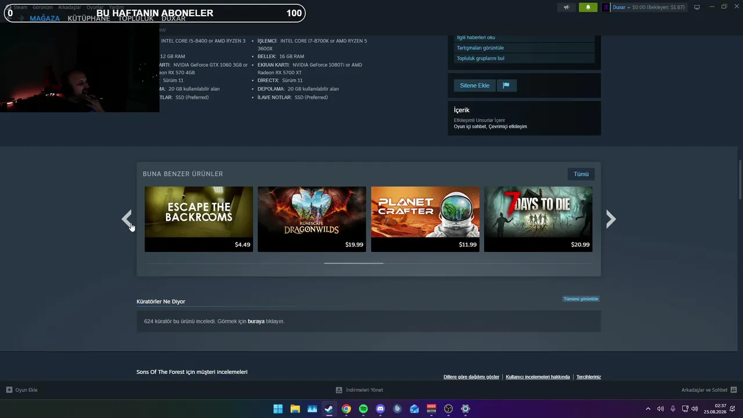This screenshot has height=418, width=743.
Task: Open Windows notification center bell
Action: click(734, 409)
